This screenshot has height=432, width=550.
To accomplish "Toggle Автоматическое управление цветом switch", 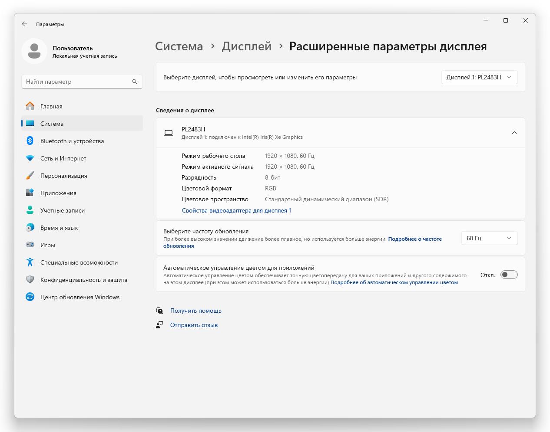I will point(509,275).
